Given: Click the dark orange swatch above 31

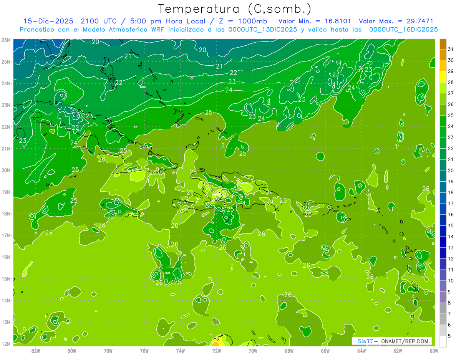Looking at the screenshot, I should pyautogui.click(x=443, y=44).
